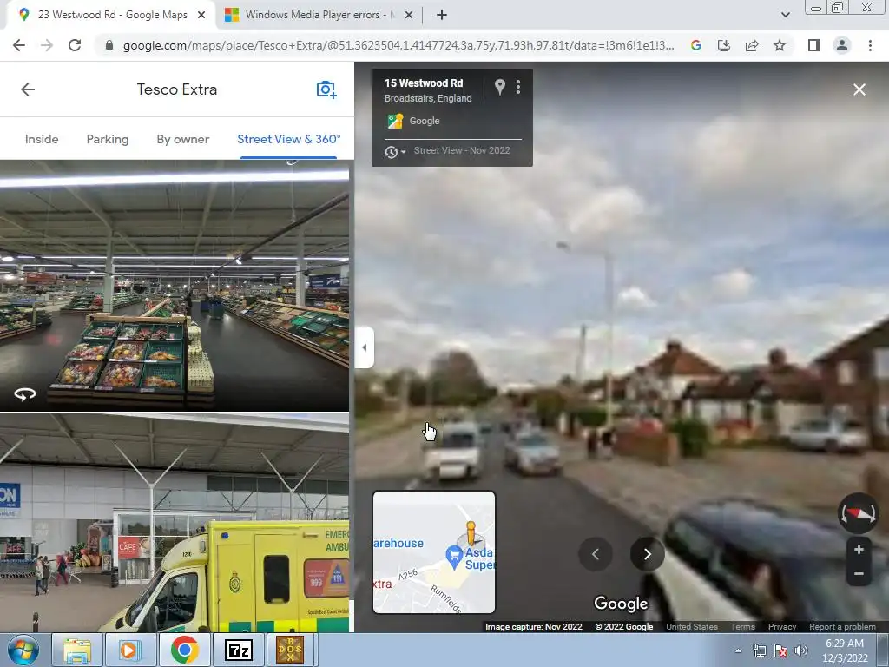The image size is (889, 667).
Task: Click the United States link
Action: (x=692, y=627)
